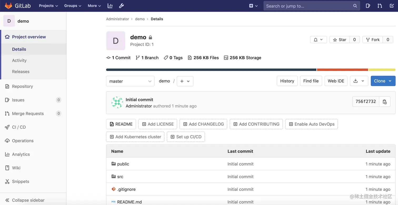Click the GitLab fox logo
This screenshot has width=398, height=205.
point(8,6)
